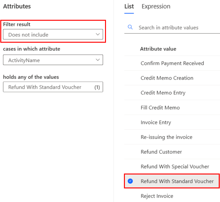Open the Filter result dropdown

click(x=53, y=35)
